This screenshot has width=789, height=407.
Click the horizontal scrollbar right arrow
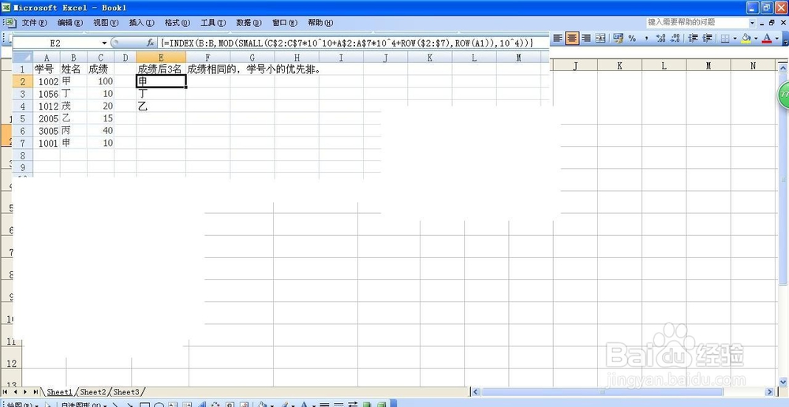[x=769, y=391]
